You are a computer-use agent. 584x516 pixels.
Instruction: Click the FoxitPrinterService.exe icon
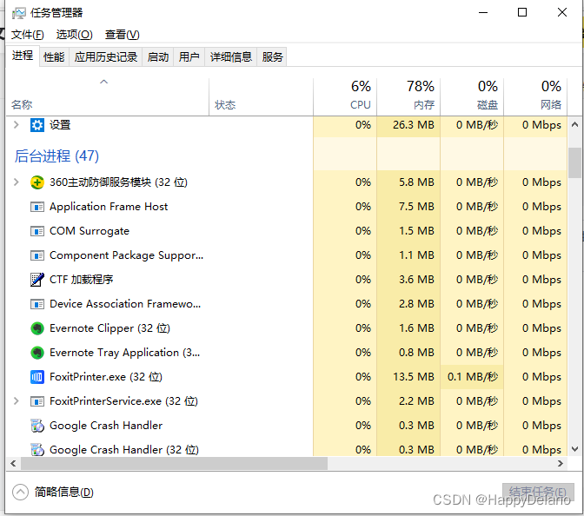pos(36,401)
